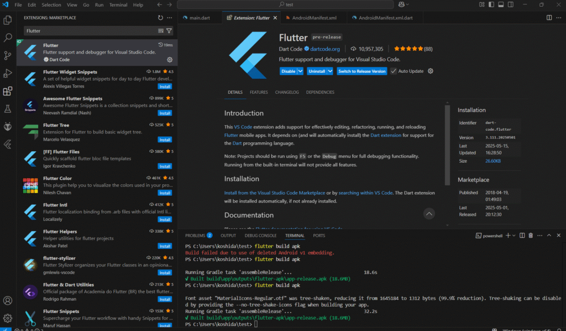
Task: Select the Extensions icon in the activity bar
Action: [x=8, y=91]
